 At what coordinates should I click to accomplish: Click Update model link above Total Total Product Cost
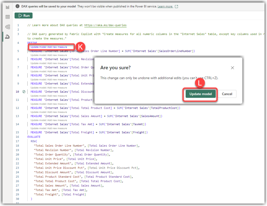(x=49, y=104)
